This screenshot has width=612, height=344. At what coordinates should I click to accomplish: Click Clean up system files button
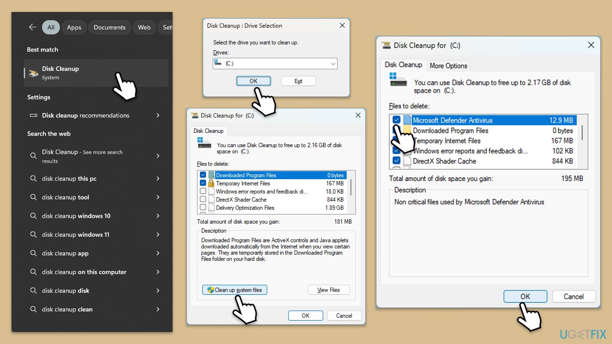click(235, 290)
